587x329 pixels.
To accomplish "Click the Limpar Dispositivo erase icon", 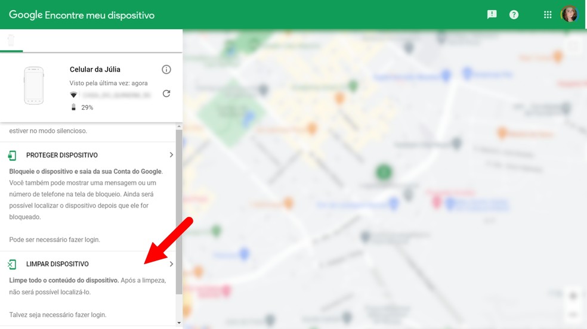I will (12, 264).
